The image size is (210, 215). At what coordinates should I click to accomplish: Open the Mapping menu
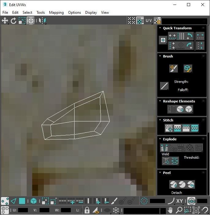click(x=56, y=13)
